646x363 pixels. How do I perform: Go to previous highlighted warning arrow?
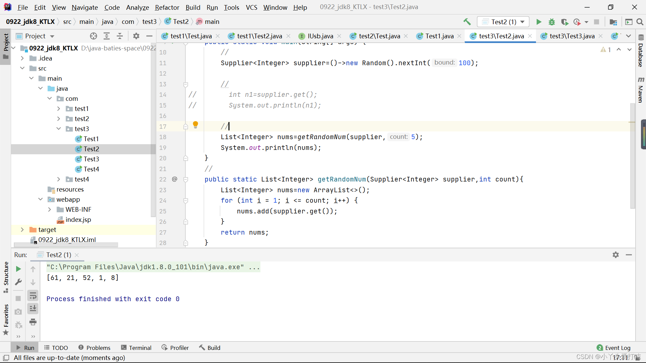619,49
